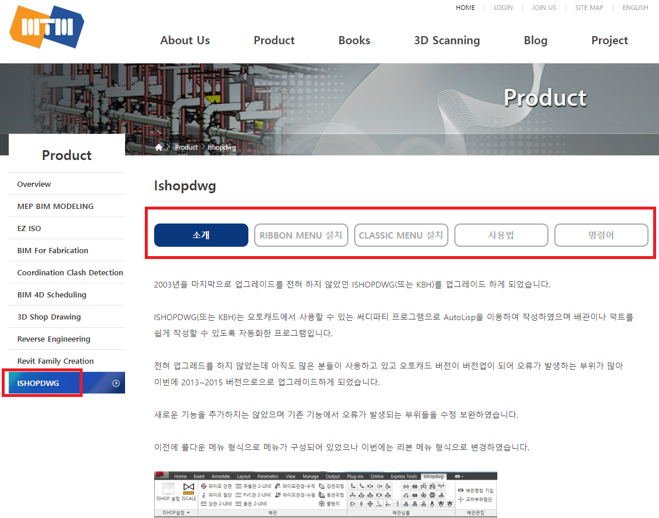Image resolution: width=659 pixels, height=518 pixels.
Task: Open the Books menu
Action: point(354,40)
